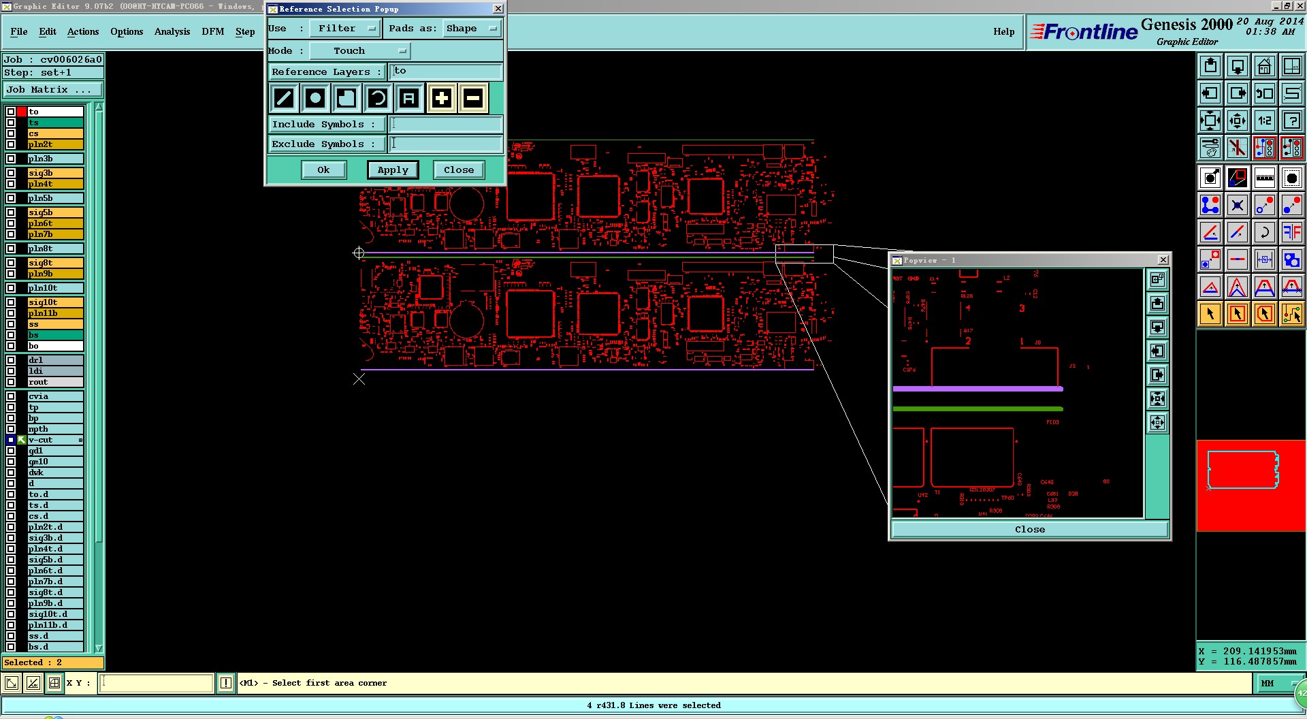Click the pan up icon in Popview
This screenshot has height=719, width=1307.
(1157, 303)
